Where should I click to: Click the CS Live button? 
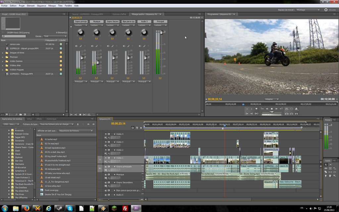click(330, 10)
